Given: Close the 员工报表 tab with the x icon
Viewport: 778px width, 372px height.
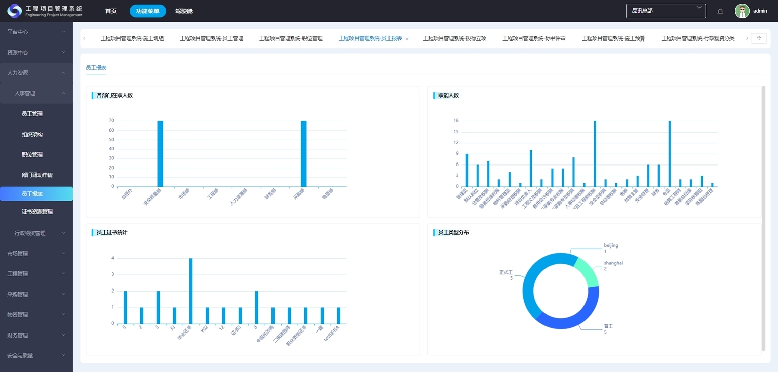Looking at the screenshot, I should [407, 39].
